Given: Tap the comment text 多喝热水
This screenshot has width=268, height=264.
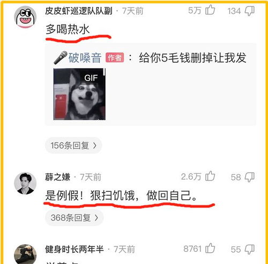Looking at the screenshot, I should click(68, 29).
